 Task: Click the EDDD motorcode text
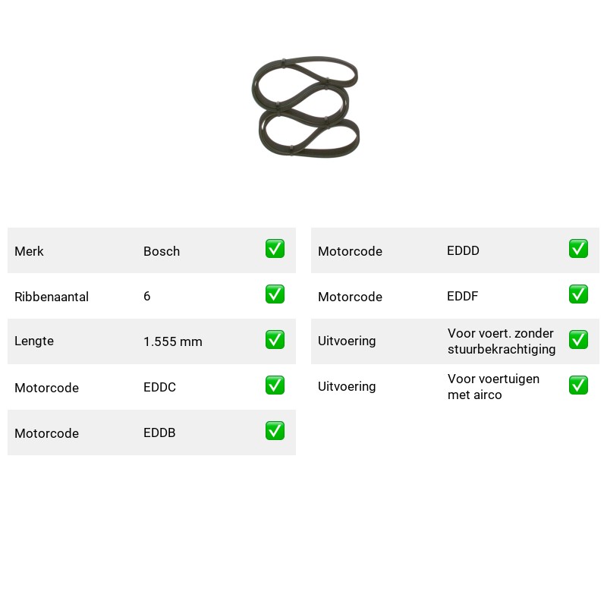pyautogui.click(x=463, y=251)
